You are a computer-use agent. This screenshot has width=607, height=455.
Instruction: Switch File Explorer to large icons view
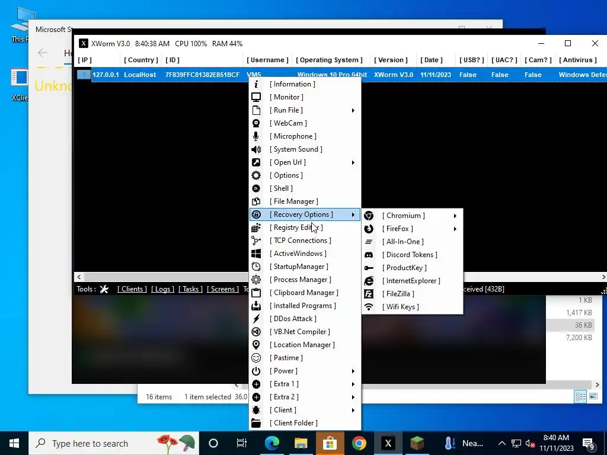pyautogui.click(x=593, y=396)
